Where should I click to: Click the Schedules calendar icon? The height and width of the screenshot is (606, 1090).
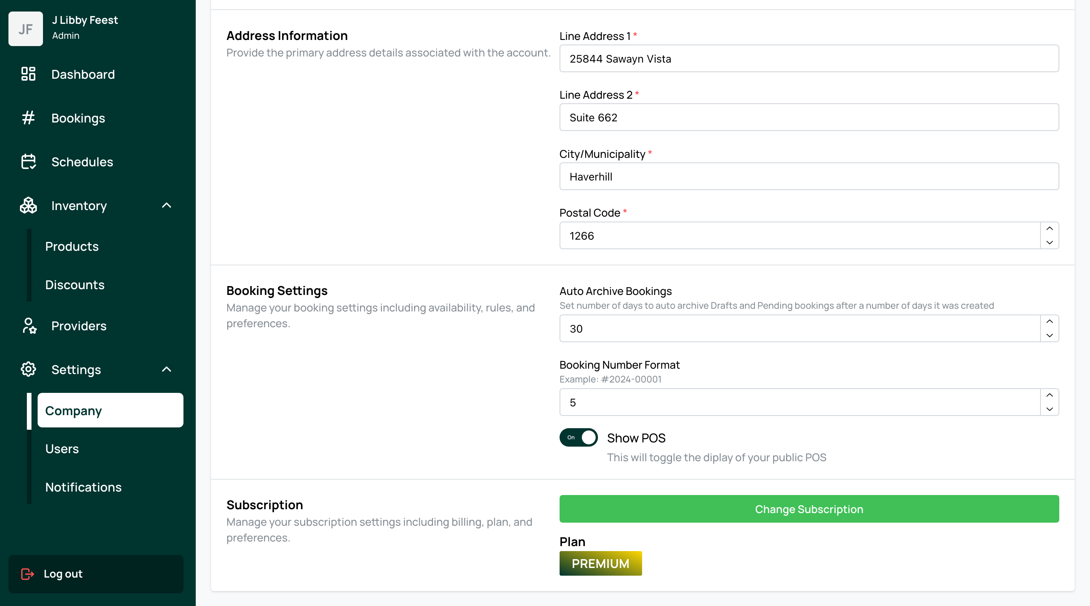[28, 161]
